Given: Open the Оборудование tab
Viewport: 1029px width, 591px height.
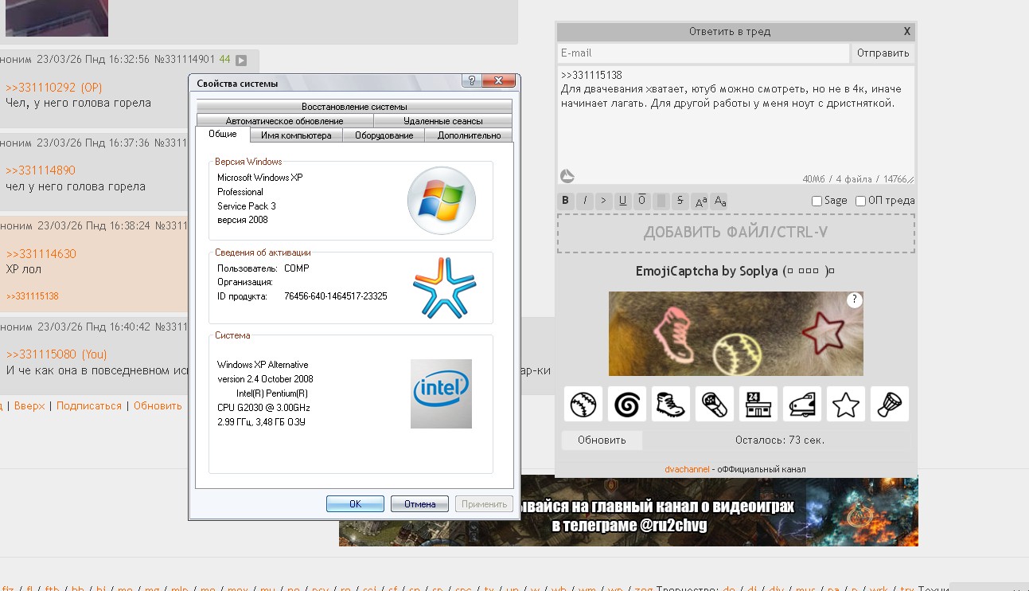Looking at the screenshot, I should point(384,135).
